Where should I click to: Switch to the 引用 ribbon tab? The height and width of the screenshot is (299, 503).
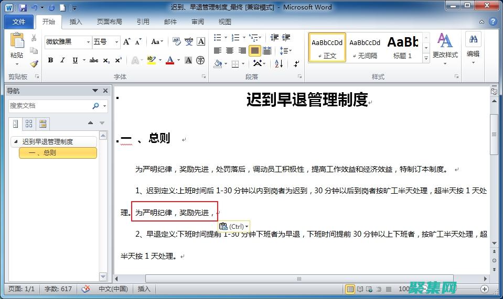pos(143,22)
